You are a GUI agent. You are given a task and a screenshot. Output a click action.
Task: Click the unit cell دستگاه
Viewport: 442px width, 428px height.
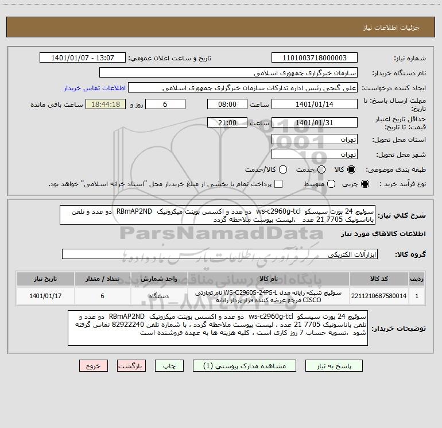(159, 296)
